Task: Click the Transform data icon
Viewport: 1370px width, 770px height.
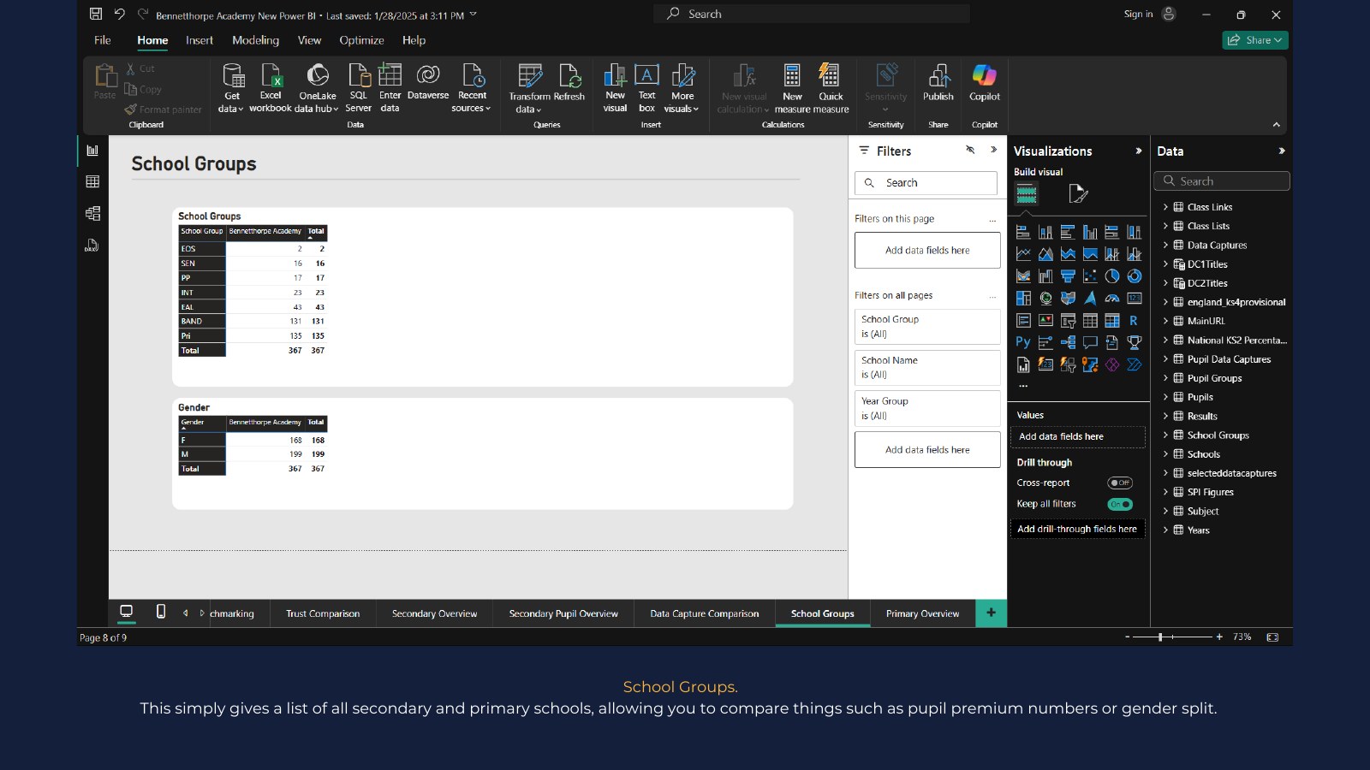Action: [x=530, y=76]
